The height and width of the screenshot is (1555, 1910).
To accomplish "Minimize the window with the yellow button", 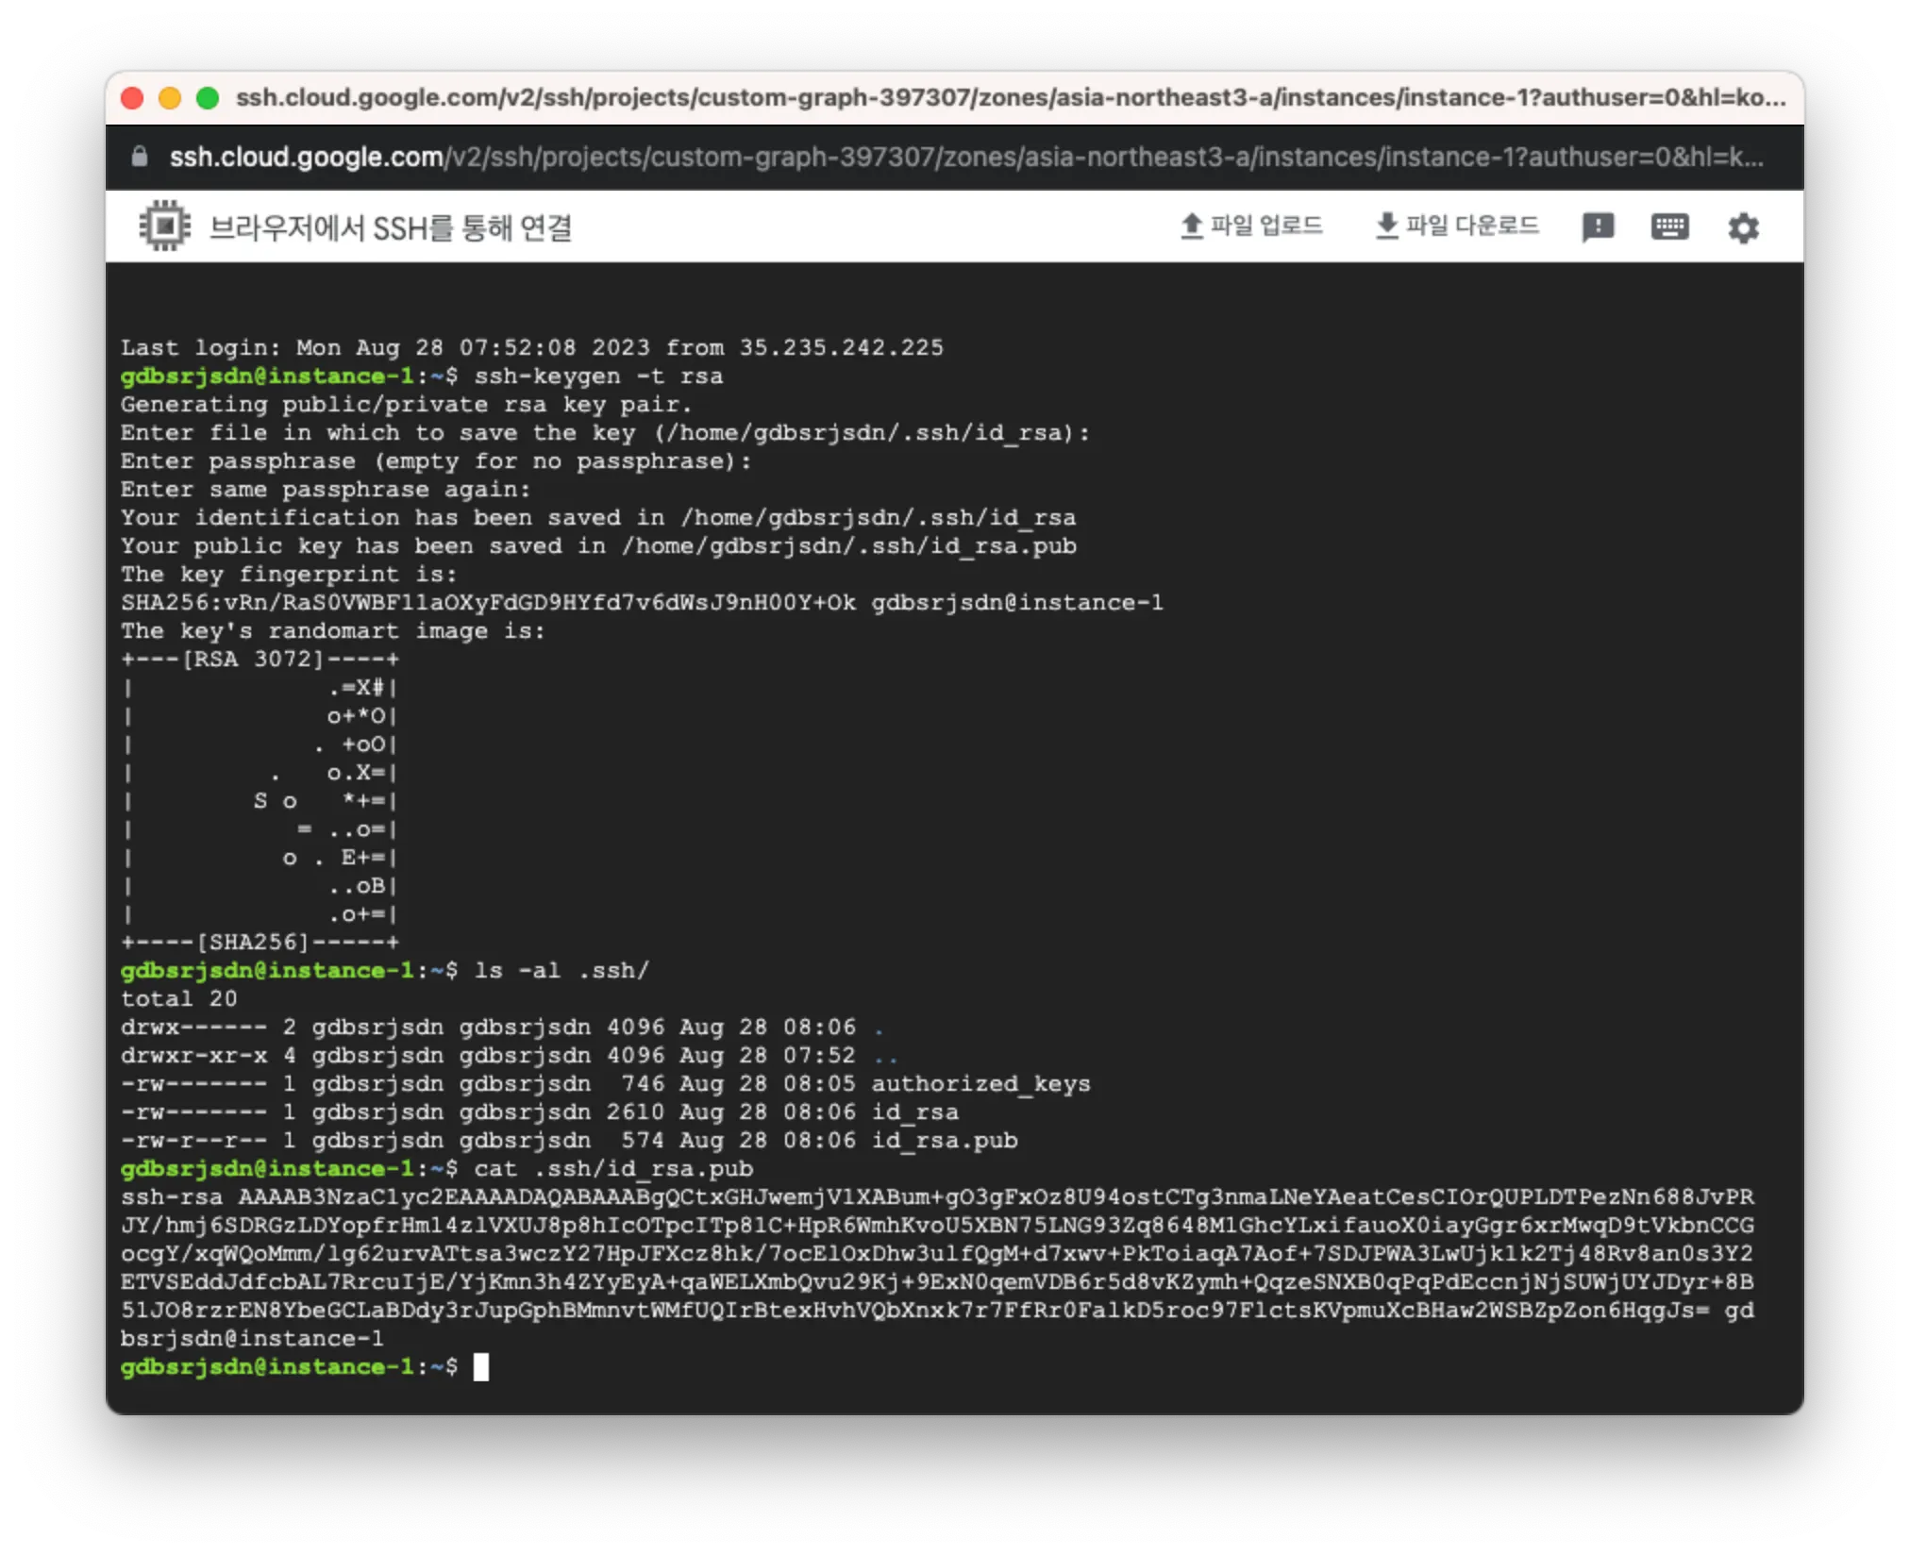I will pyautogui.click(x=170, y=98).
